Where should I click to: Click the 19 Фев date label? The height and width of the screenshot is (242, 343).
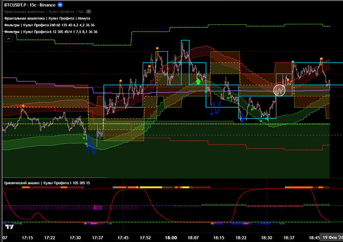[331, 238]
